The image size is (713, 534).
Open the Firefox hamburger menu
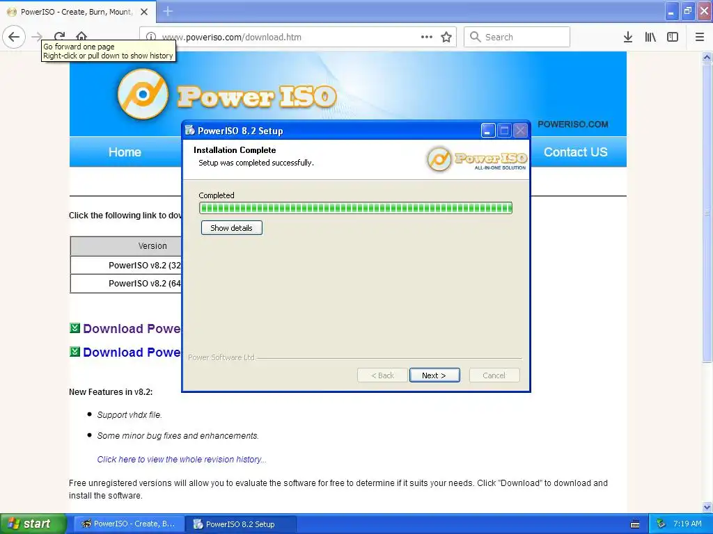(700, 37)
